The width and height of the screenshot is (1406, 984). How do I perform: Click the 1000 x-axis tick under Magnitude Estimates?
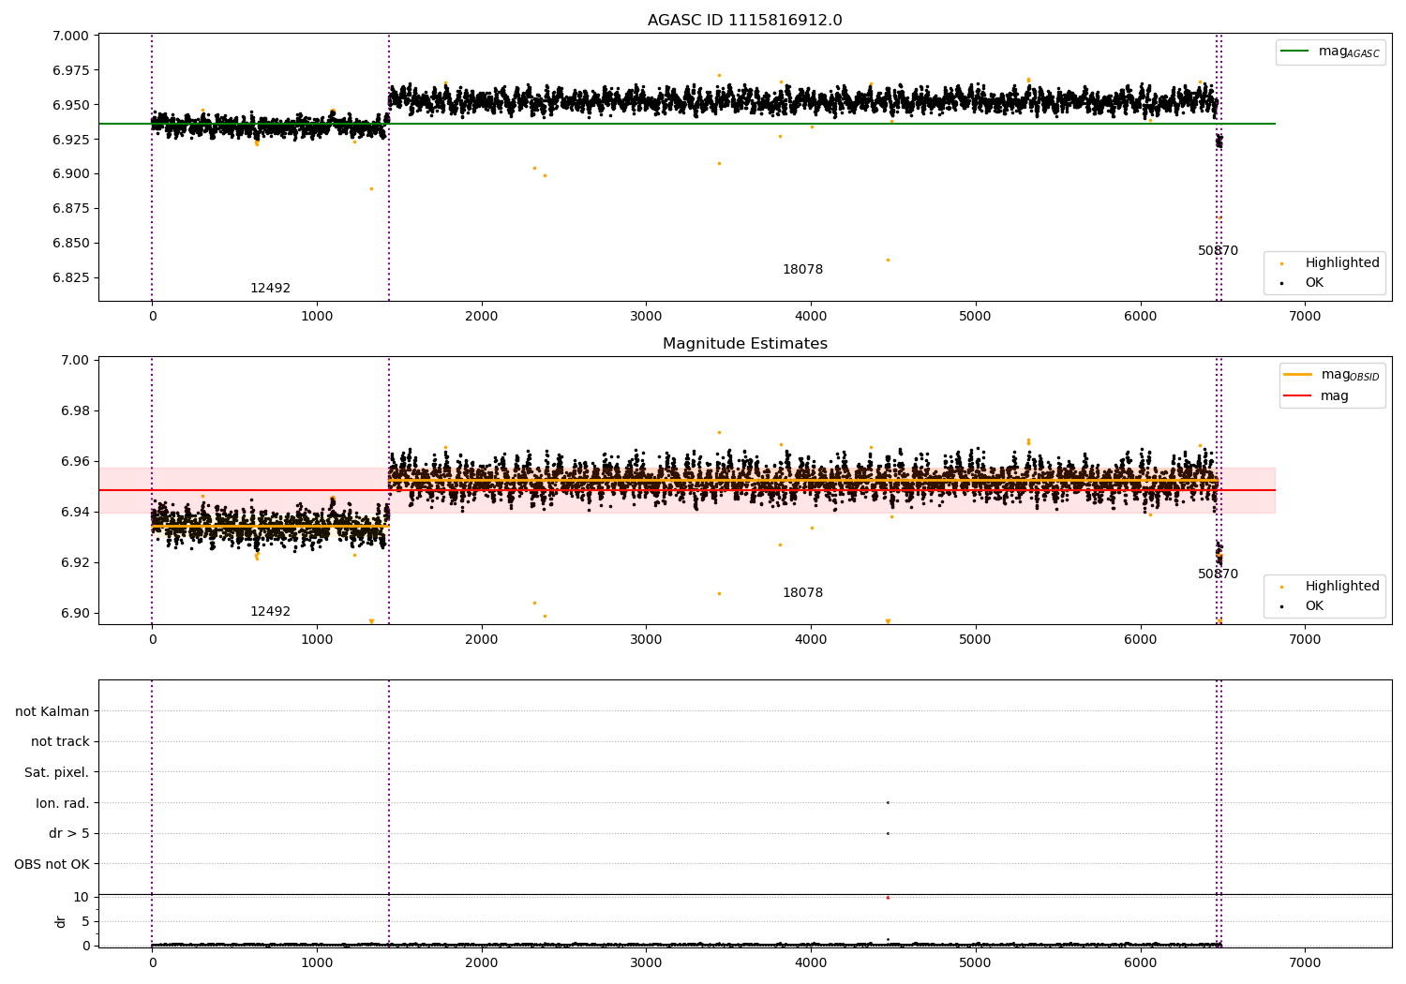pyautogui.click(x=317, y=640)
